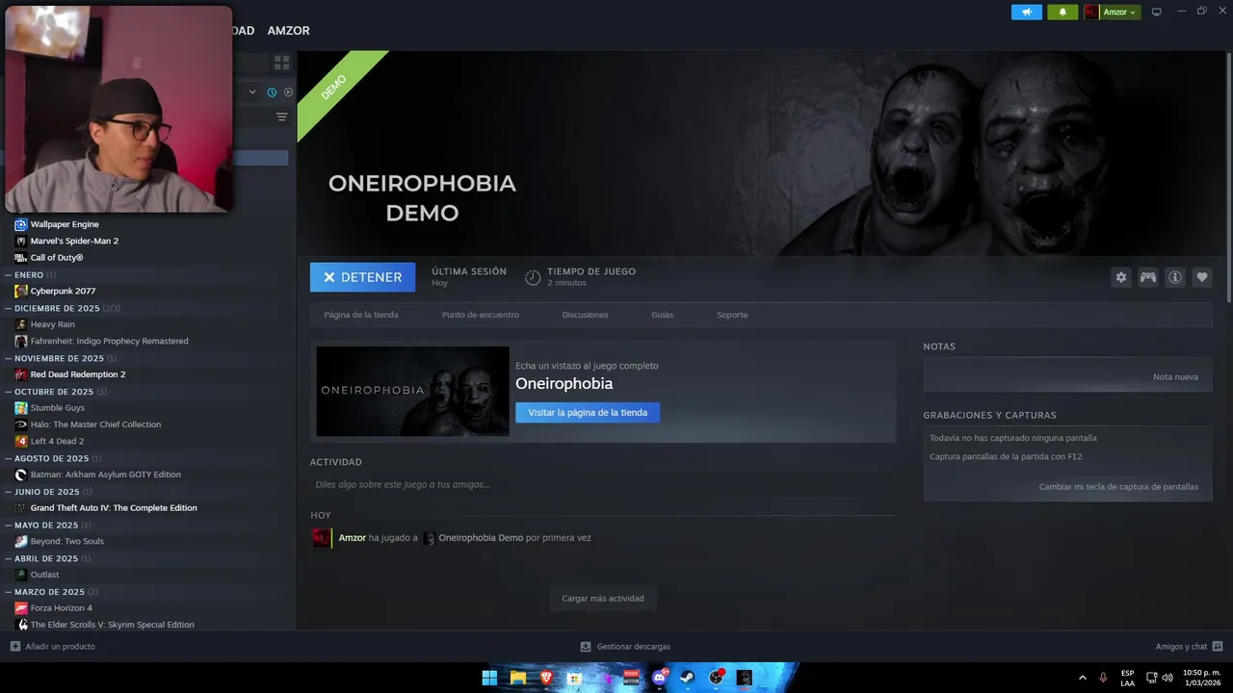Enter Big Picture mode monitor icon
The image size is (1233, 693).
(1156, 12)
